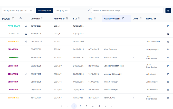Edit the arrival 2026/5 row
173x109 pixels.
tap(168, 34)
